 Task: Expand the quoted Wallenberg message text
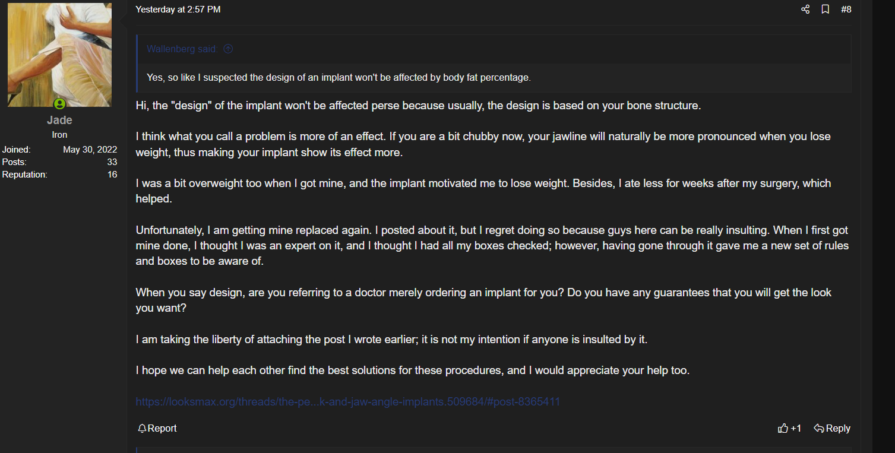coord(339,77)
